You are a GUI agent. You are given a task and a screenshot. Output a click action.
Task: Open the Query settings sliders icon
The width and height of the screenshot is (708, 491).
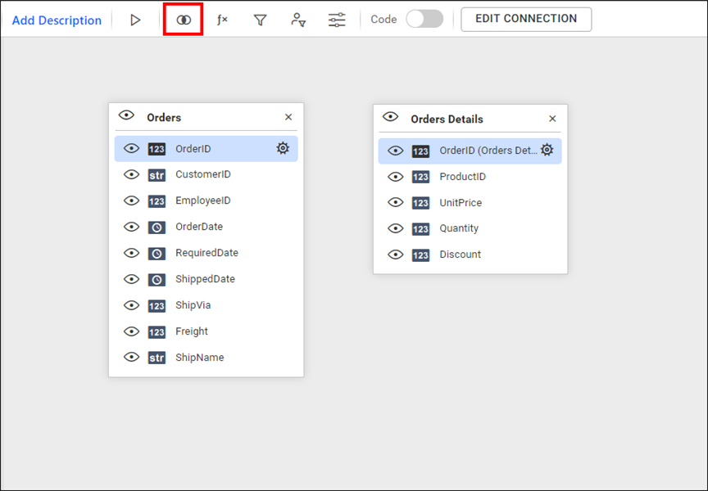[x=337, y=20]
